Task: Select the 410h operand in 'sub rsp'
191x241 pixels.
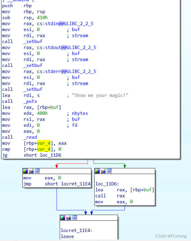Action: 42,18
